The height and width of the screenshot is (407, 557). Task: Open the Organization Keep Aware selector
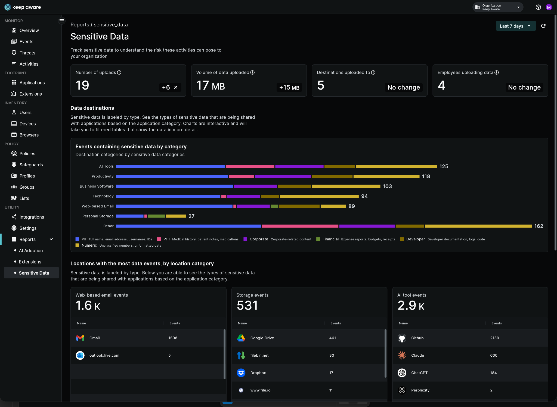coord(498,7)
